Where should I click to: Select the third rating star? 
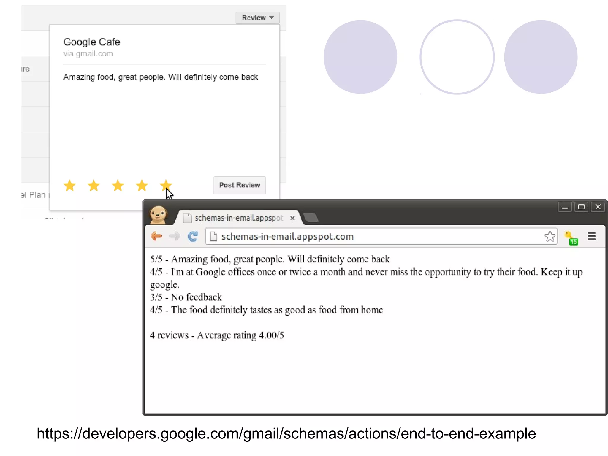(118, 186)
